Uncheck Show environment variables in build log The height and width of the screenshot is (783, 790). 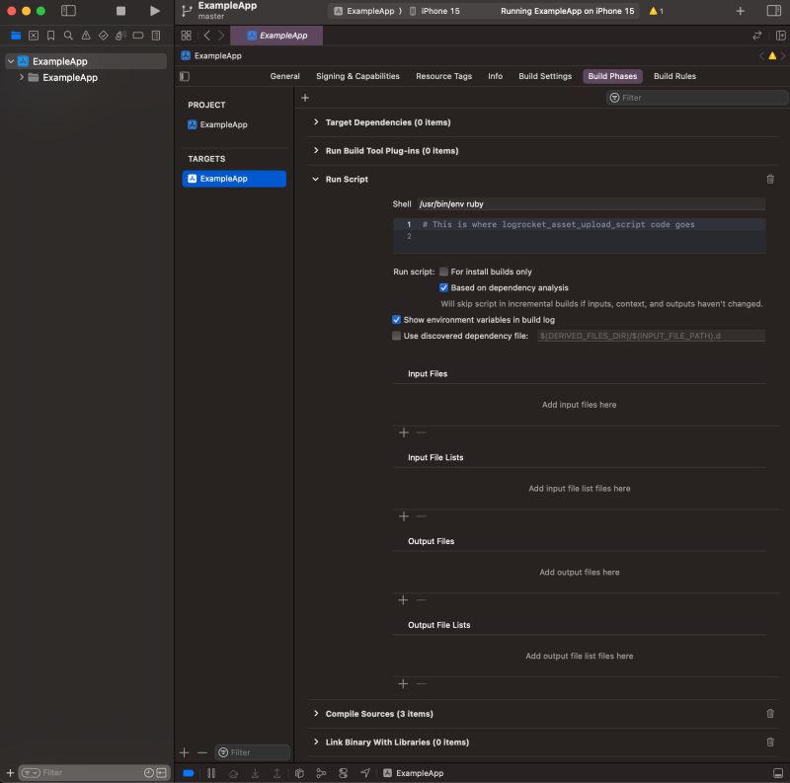[x=397, y=320]
